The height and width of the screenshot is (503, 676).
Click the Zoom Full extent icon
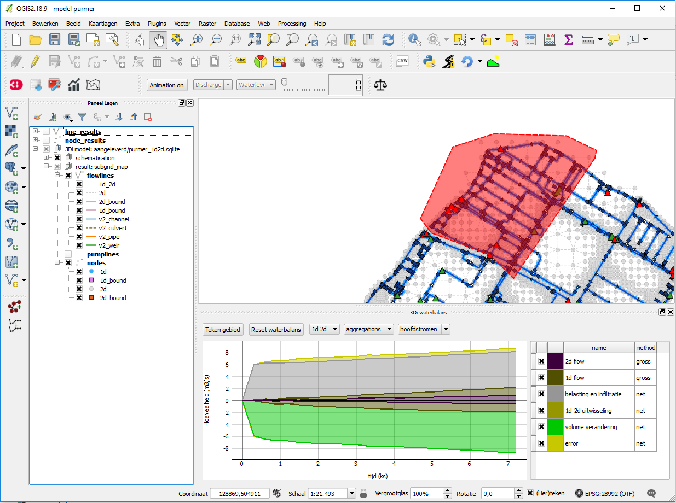click(x=254, y=39)
